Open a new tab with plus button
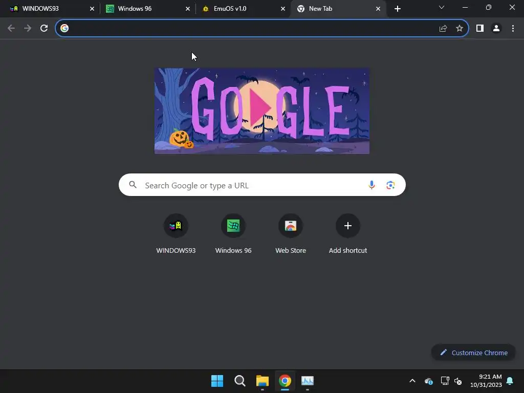The image size is (524, 393). coord(397,9)
